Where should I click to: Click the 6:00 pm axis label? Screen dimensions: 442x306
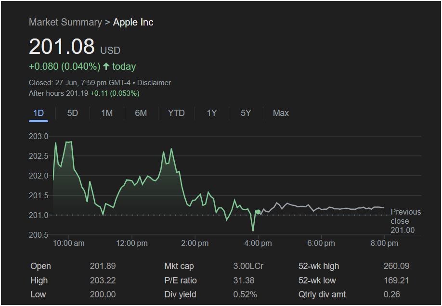point(321,243)
